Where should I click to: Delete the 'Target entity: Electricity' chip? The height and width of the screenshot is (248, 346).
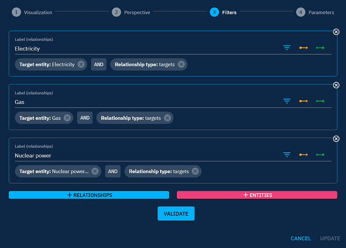point(81,65)
